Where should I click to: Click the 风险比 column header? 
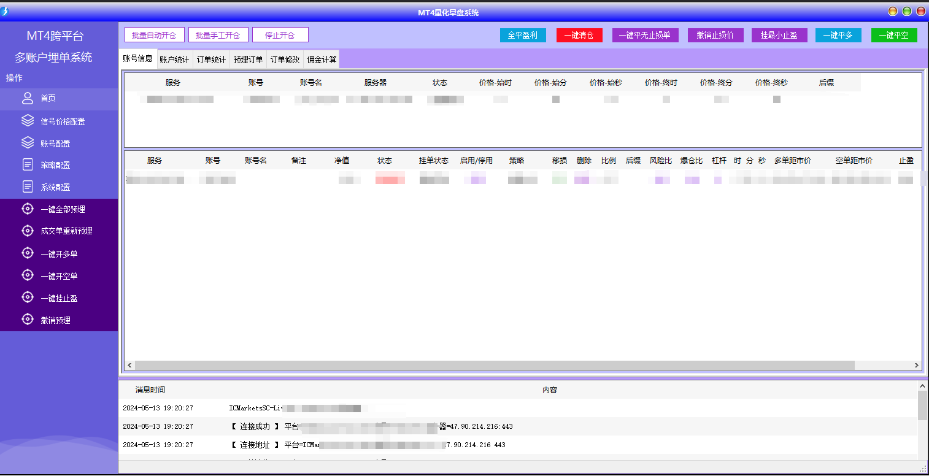(661, 161)
